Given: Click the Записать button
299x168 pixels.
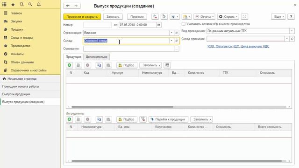Looking at the screenshot, I should [x=113, y=17].
